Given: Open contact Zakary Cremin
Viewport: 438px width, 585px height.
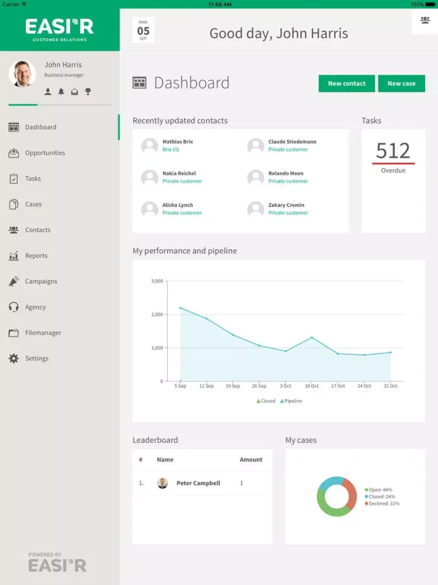Looking at the screenshot, I should [x=286, y=205].
